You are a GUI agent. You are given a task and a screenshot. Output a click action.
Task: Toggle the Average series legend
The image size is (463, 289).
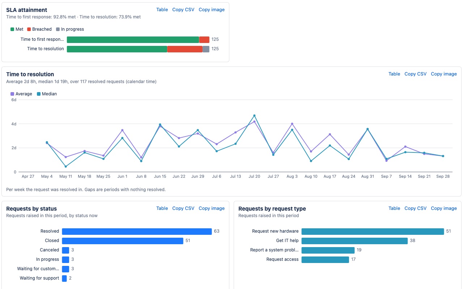click(x=21, y=94)
